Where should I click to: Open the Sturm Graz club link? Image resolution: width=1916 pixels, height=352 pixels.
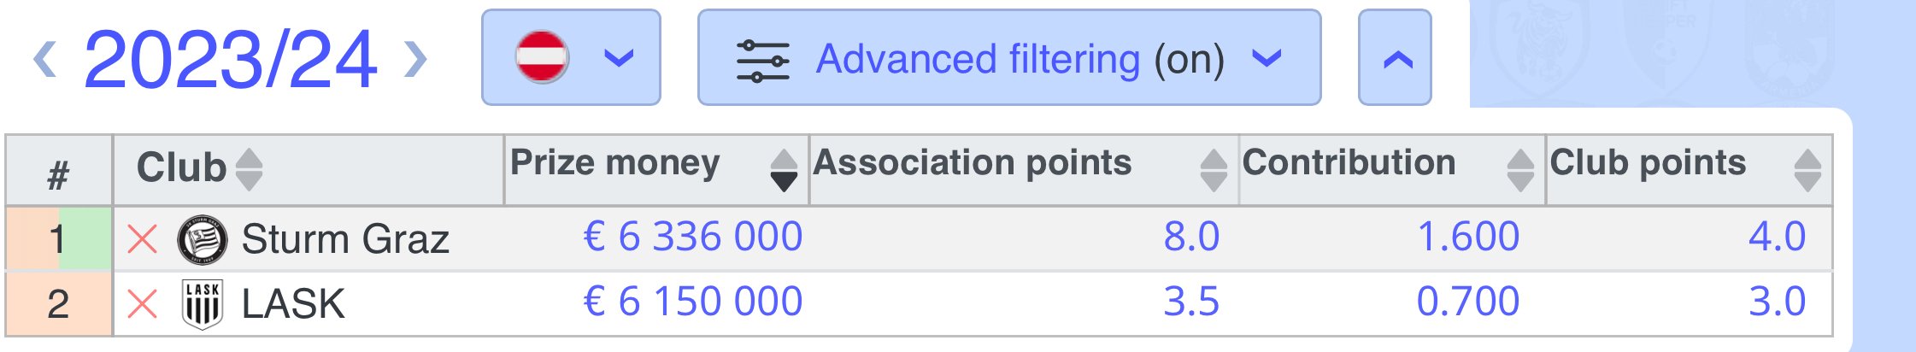pyautogui.click(x=345, y=239)
